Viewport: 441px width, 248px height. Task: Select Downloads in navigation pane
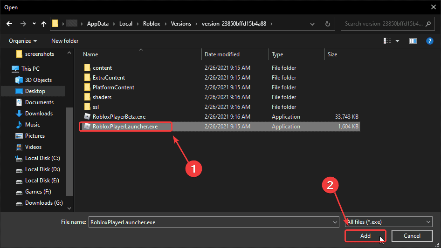coord(39,114)
